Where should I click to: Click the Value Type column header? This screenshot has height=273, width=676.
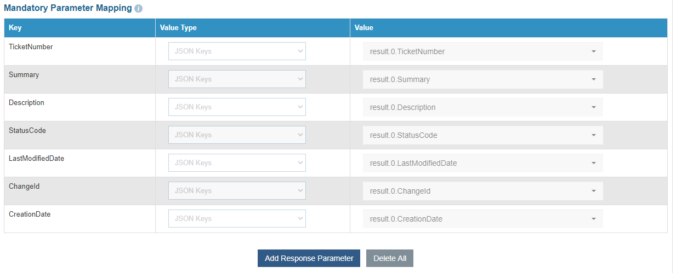[x=178, y=28]
